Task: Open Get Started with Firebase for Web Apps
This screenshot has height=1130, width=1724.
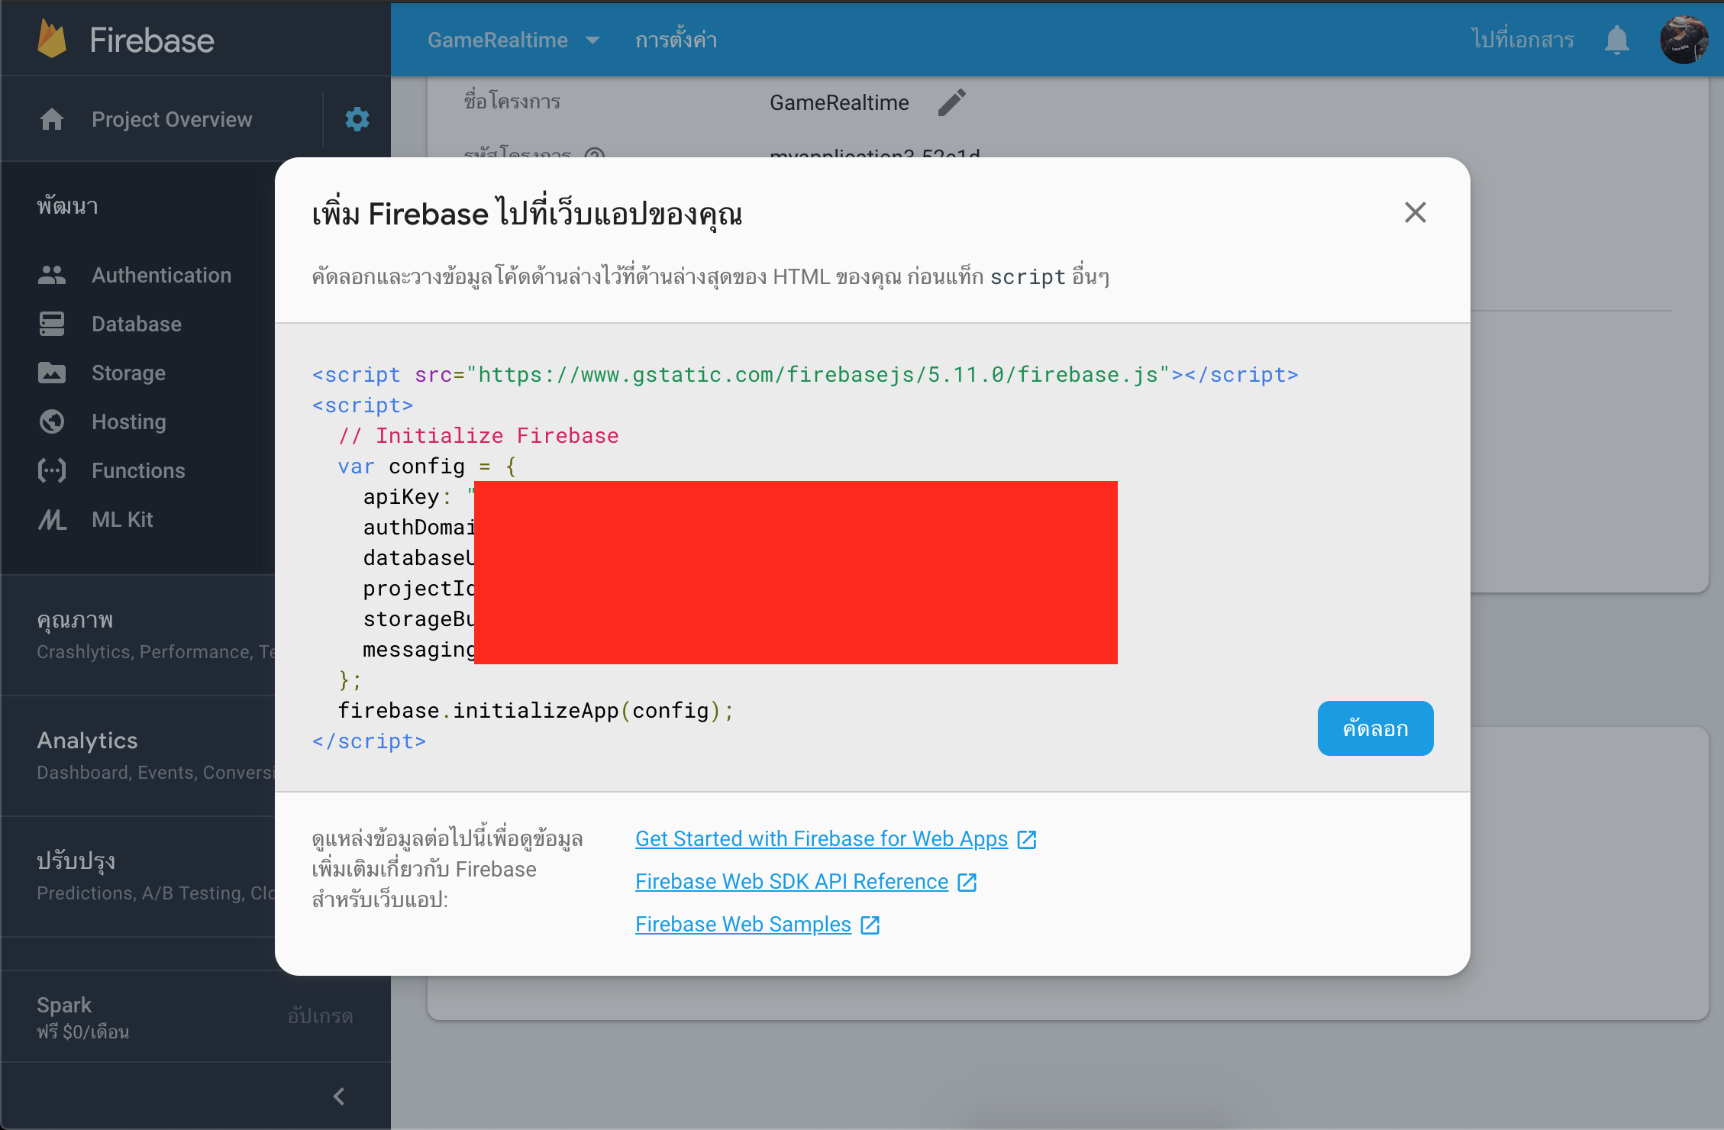Action: pos(822,838)
